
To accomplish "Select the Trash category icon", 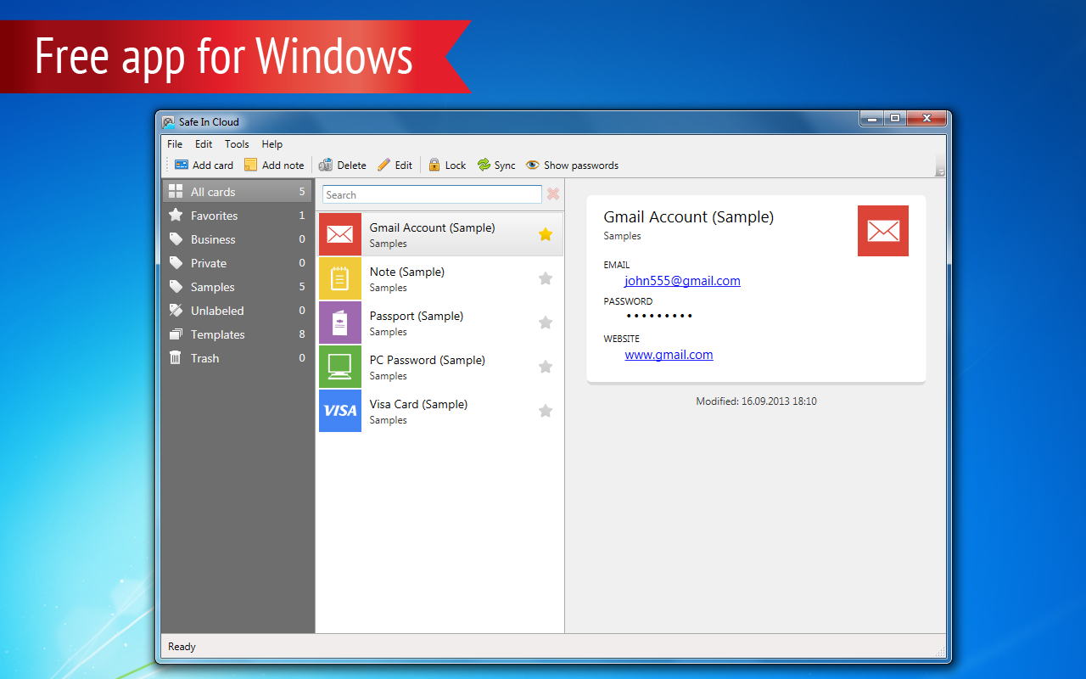I will (176, 358).
